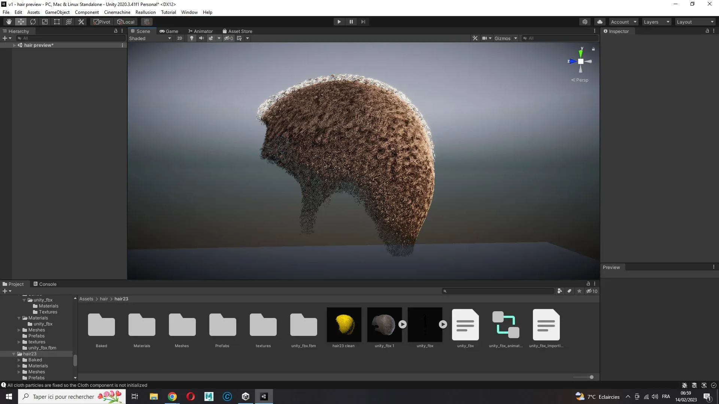Toggle 2D view mode
Screen dimensions: 719x404
(x=180, y=38)
